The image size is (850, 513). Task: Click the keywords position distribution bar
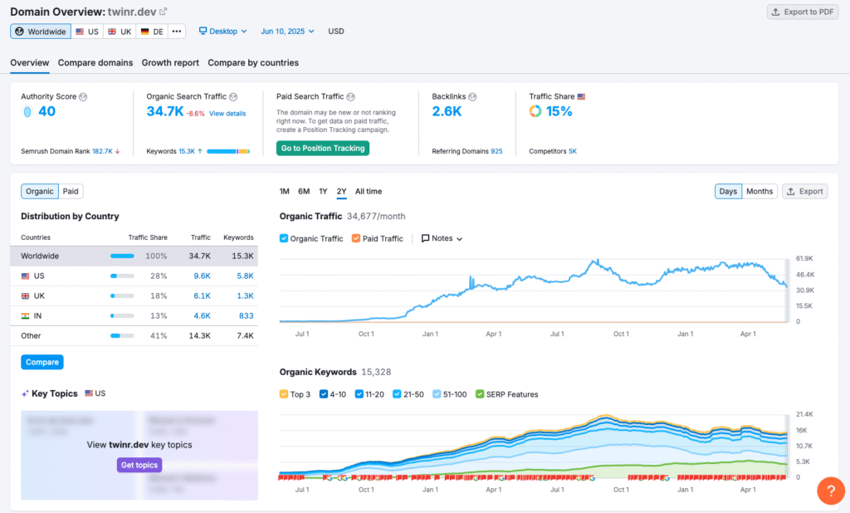[228, 151]
